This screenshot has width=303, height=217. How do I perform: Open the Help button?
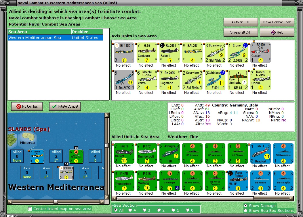coord(277,32)
